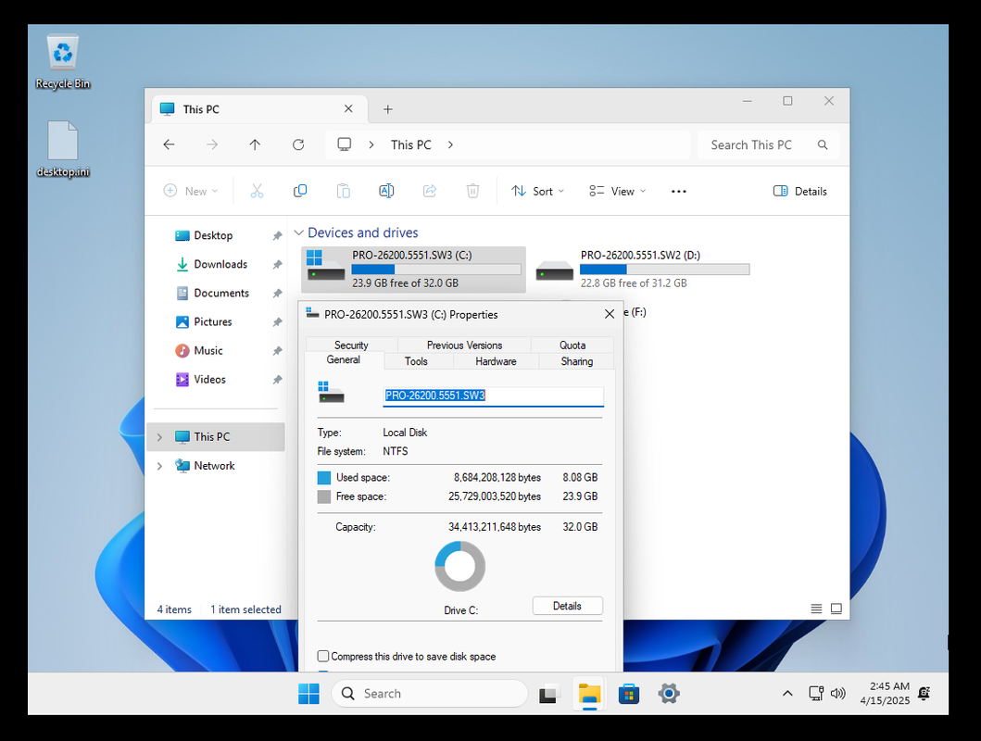This screenshot has height=741, width=981.
Task: Open Microsoft Store from taskbar
Action: pyautogui.click(x=629, y=694)
